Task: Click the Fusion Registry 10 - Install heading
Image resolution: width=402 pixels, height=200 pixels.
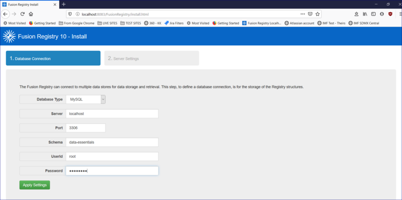Action: tap(52, 37)
